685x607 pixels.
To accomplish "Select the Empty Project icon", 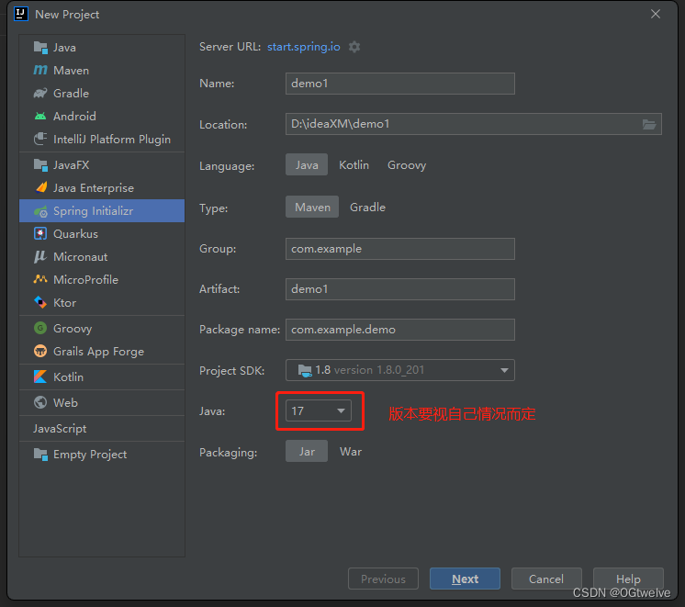I will 40,455.
